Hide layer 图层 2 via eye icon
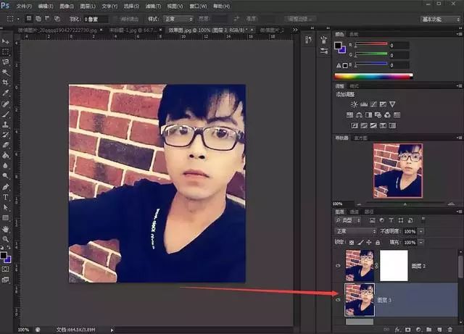Screen dimensions: 464x334 339,266
